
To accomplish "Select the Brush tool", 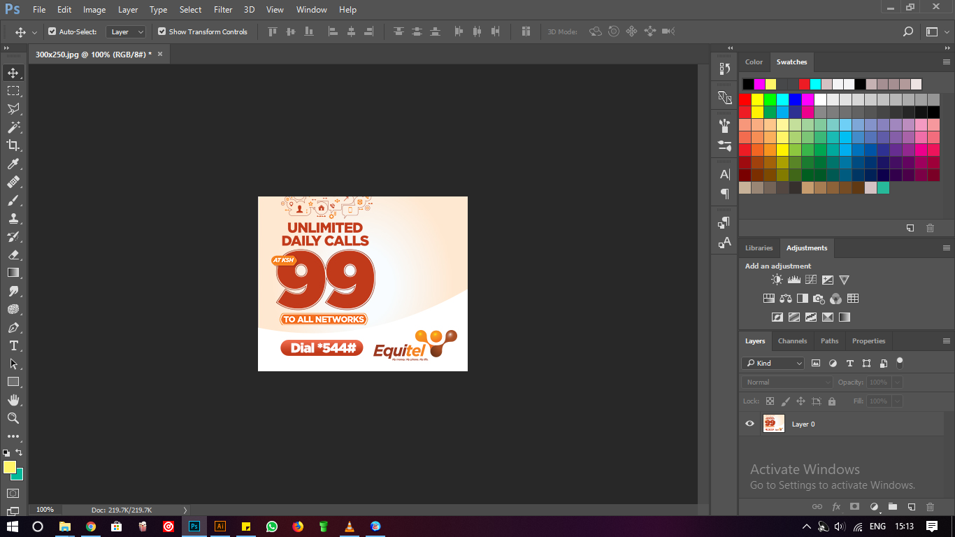I will coord(13,200).
